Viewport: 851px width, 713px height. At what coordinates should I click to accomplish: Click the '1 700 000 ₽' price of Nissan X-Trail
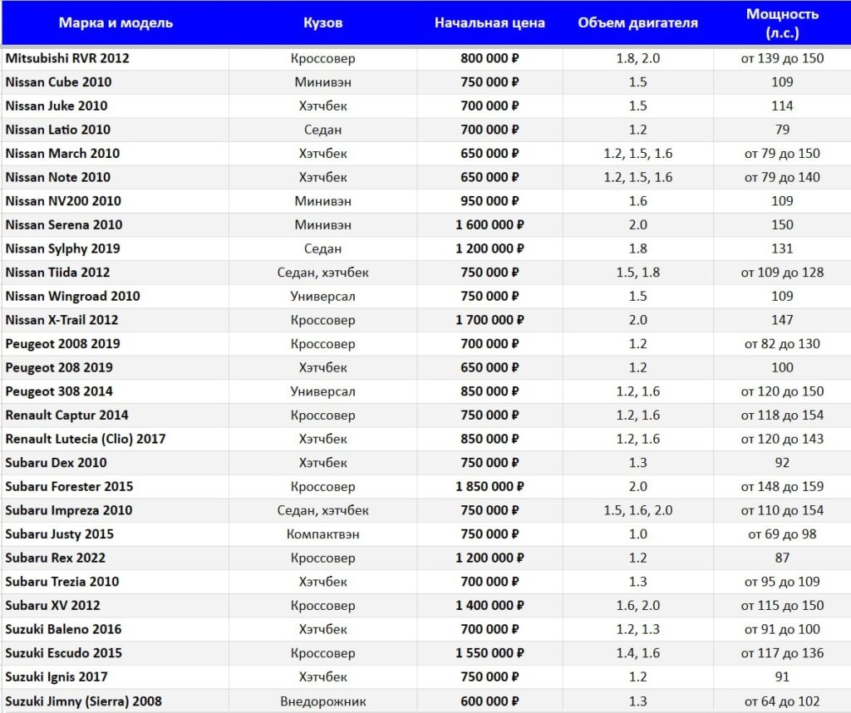point(489,320)
